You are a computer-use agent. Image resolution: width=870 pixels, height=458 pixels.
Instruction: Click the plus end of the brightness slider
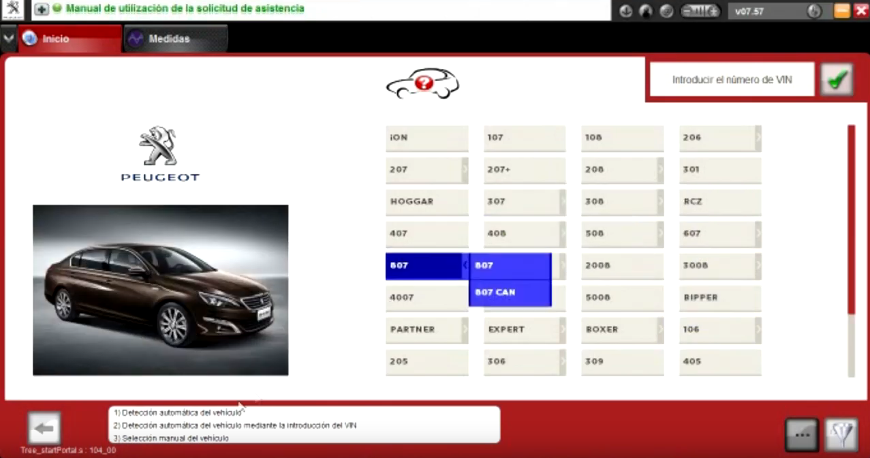coord(715,11)
